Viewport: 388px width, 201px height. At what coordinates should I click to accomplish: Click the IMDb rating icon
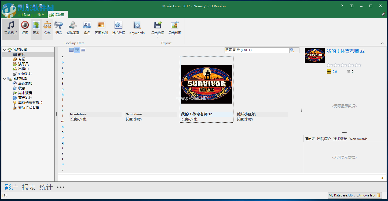click(x=329, y=71)
